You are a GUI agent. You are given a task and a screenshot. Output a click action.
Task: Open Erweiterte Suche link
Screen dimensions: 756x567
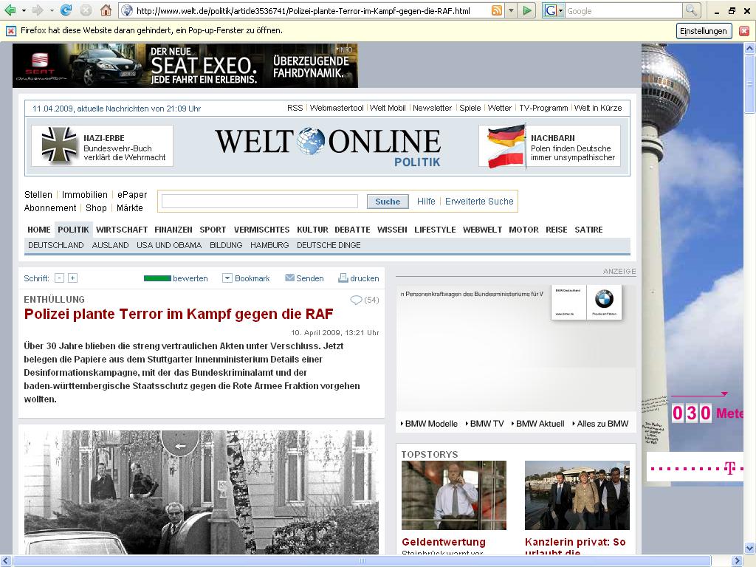479,202
